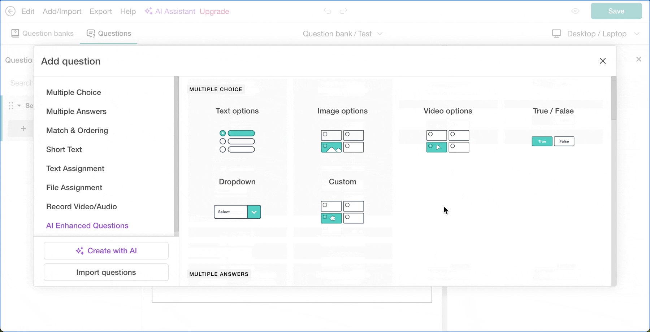Switch to the Question banks tab
Screen dimensions: 650x332
[43, 34]
